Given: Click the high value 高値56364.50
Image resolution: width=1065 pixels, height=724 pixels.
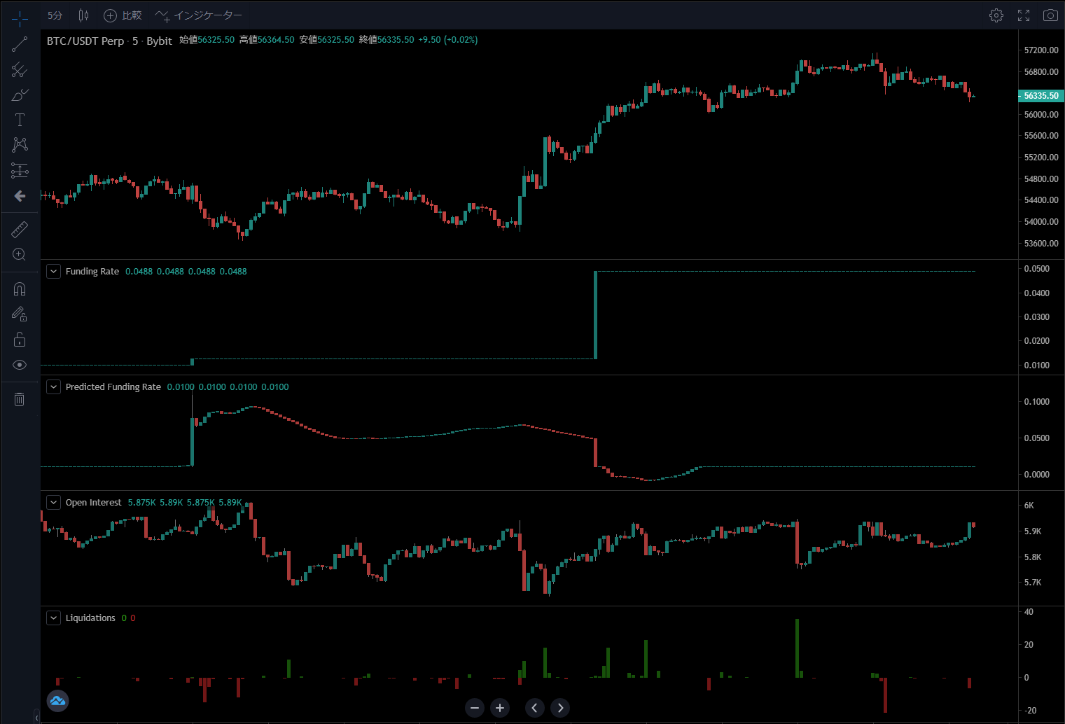Looking at the screenshot, I should coord(267,40).
